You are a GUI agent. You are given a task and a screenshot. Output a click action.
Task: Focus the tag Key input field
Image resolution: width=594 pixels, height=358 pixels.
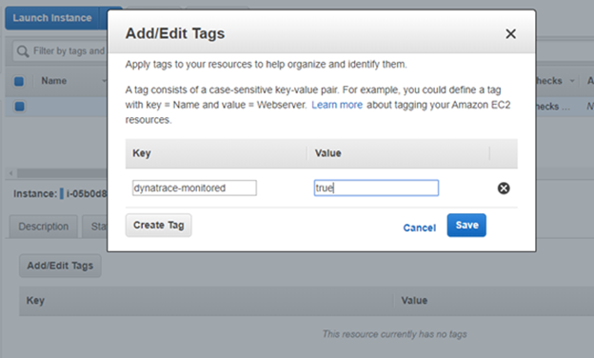[194, 188]
